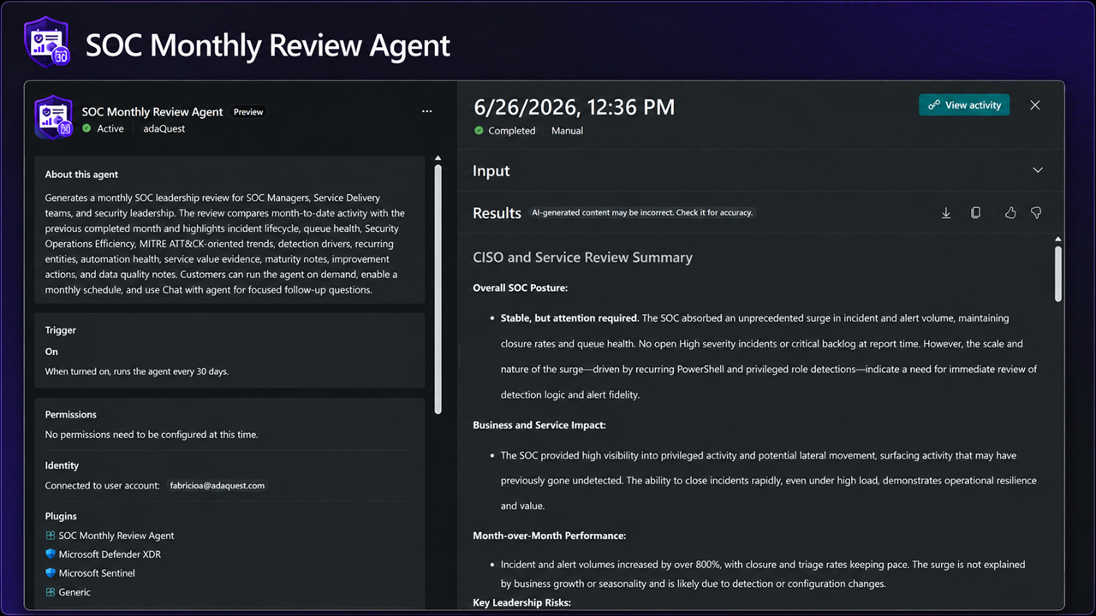Screen dimensions: 1096x616
Task: Click the Identity heading
Action: (62, 465)
